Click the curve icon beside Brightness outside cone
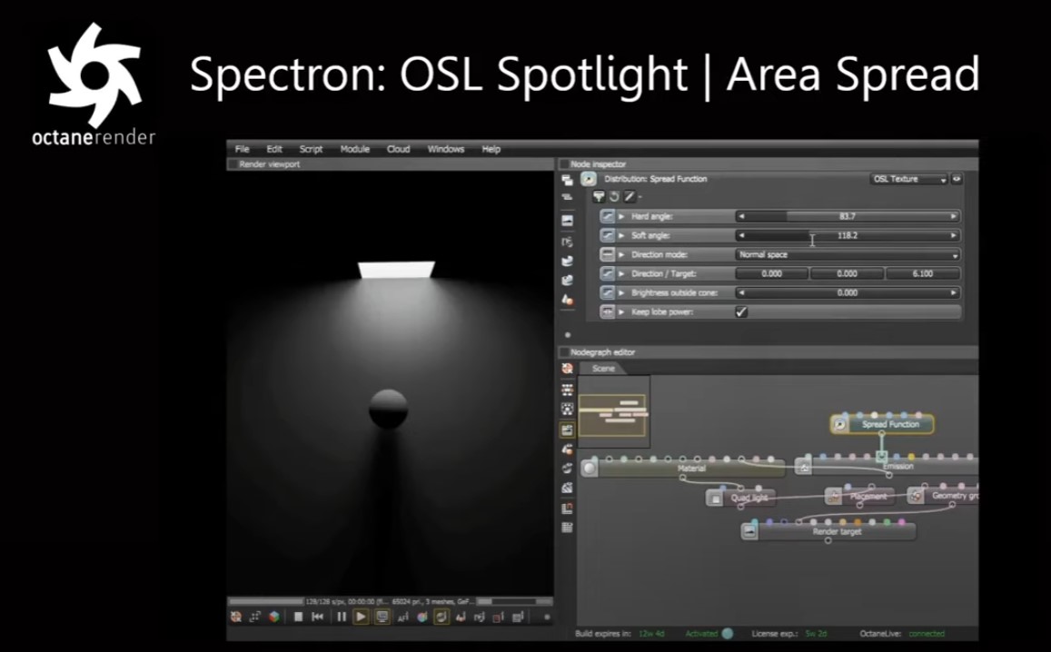Image resolution: width=1051 pixels, height=652 pixels. [608, 292]
